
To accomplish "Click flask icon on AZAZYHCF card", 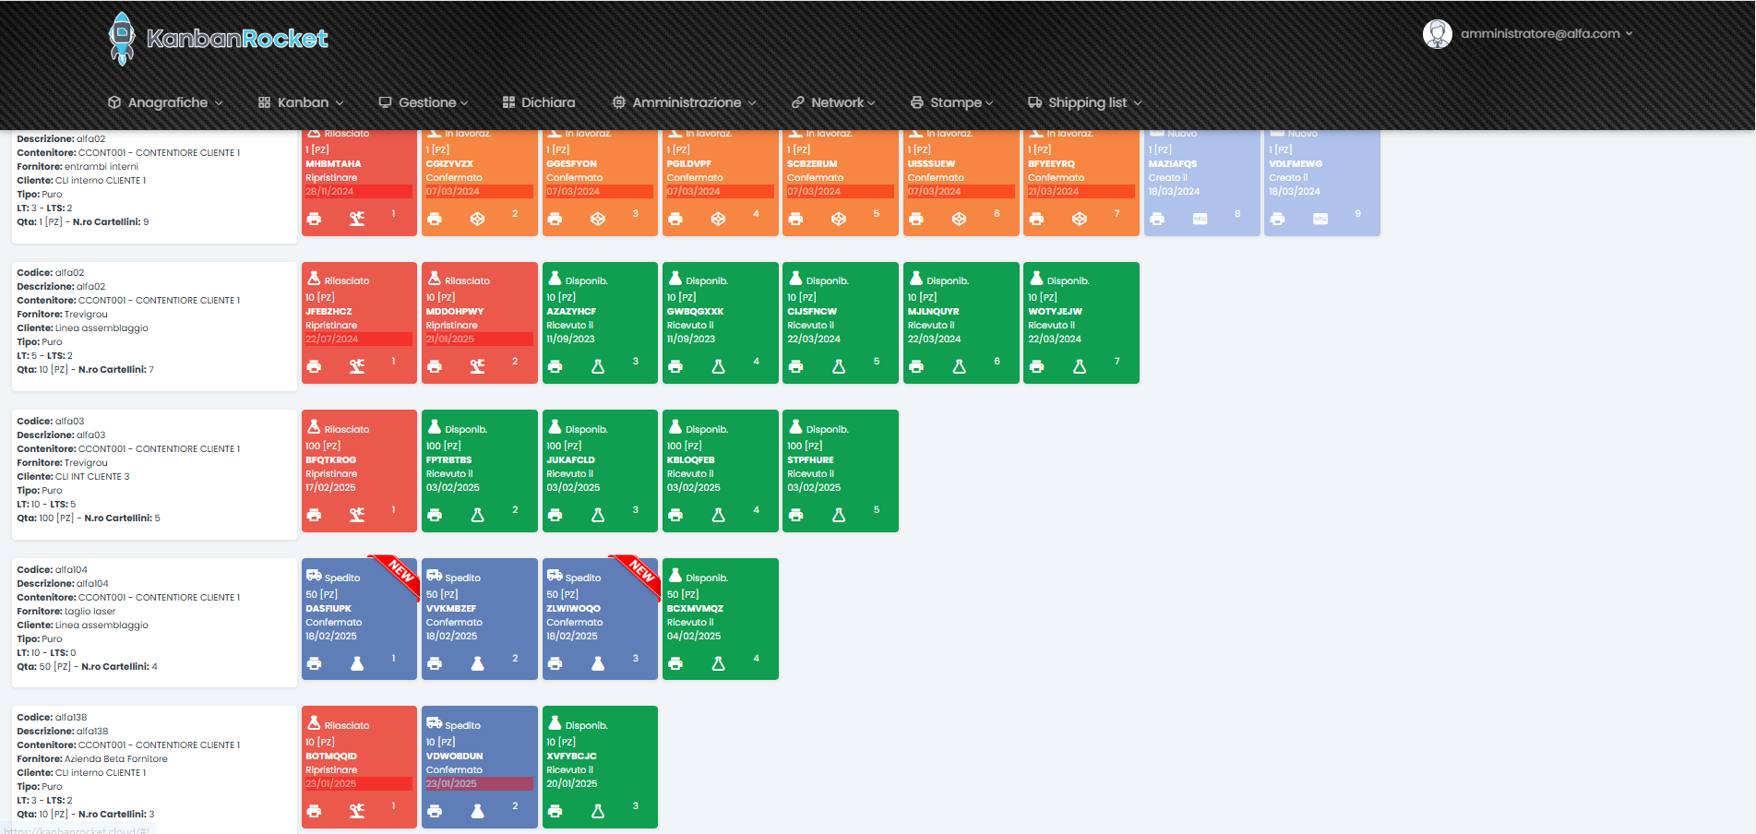I will click(x=598, y=366).
